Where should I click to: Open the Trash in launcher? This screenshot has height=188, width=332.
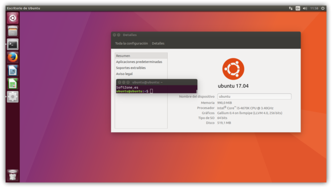[13, 175]
